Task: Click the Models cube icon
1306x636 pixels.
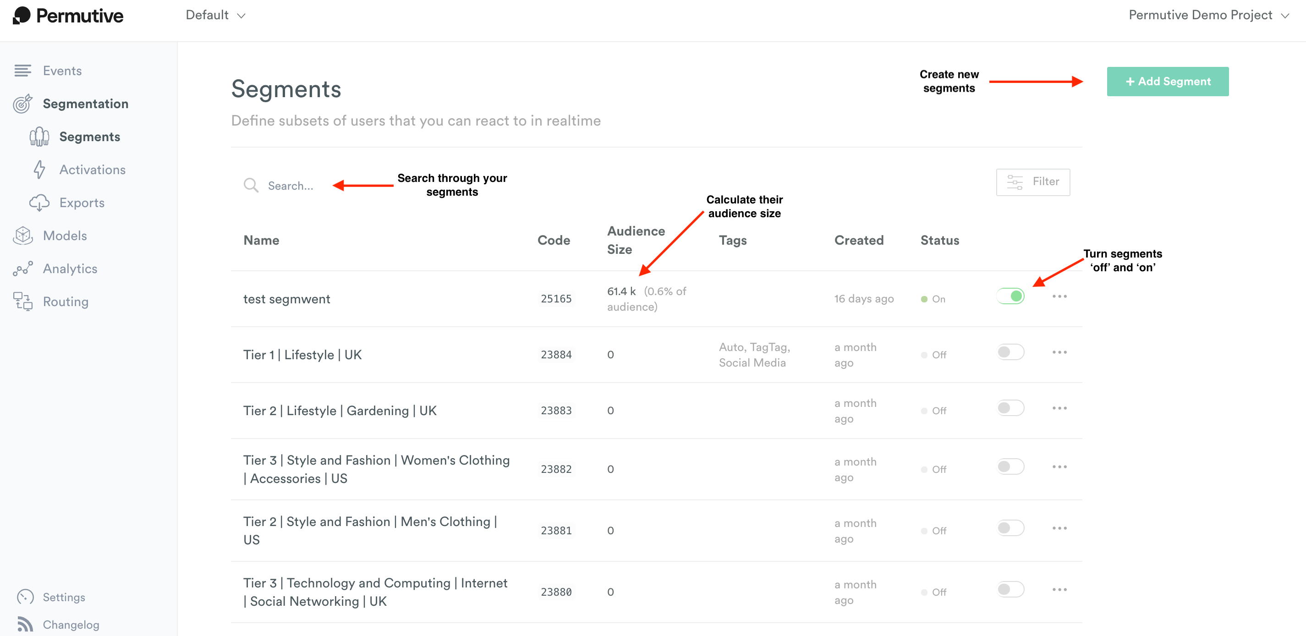Action: point(23,236)
